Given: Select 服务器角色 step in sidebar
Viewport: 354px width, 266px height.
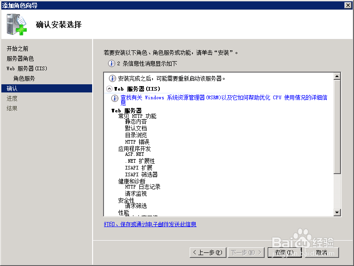Looking at the screenshot, I should tap(20, 58).
